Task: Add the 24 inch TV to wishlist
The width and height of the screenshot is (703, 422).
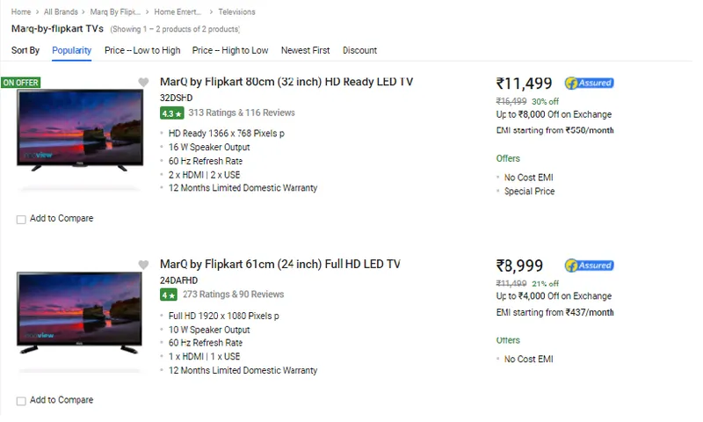Action: tap(143, 265)
